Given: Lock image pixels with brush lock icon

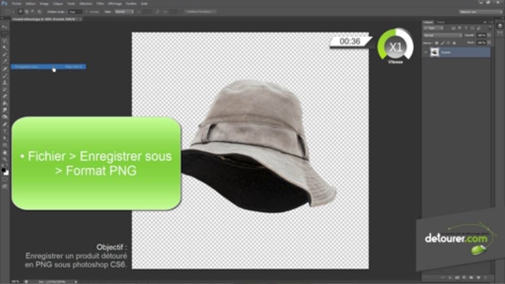Looking at the screenshot, I should (x=443, y=43).
